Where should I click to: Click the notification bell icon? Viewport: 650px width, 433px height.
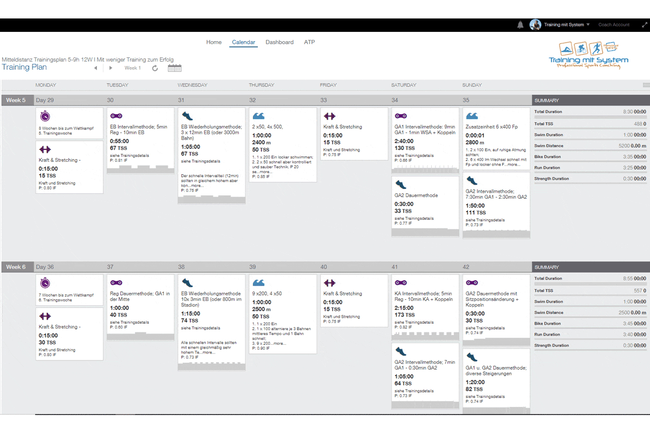point(521,25)
